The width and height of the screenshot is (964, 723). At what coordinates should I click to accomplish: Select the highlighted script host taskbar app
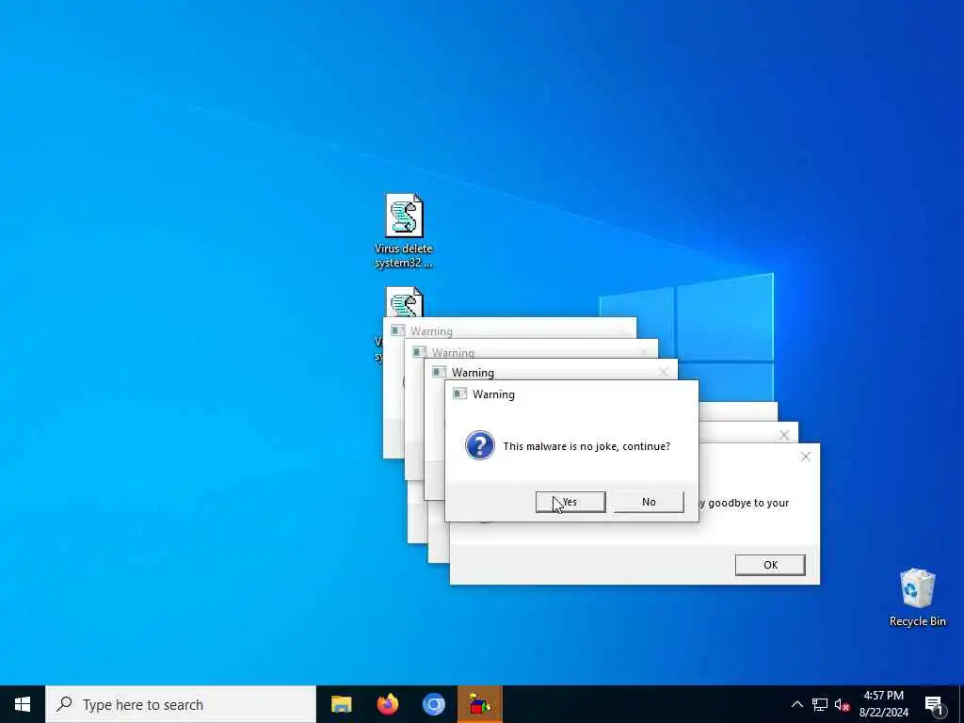point(480,704)
